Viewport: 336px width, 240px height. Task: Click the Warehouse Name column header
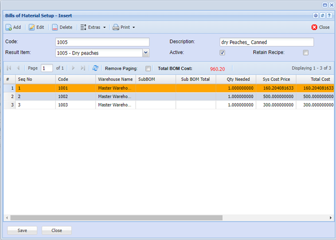coord(115,79)
